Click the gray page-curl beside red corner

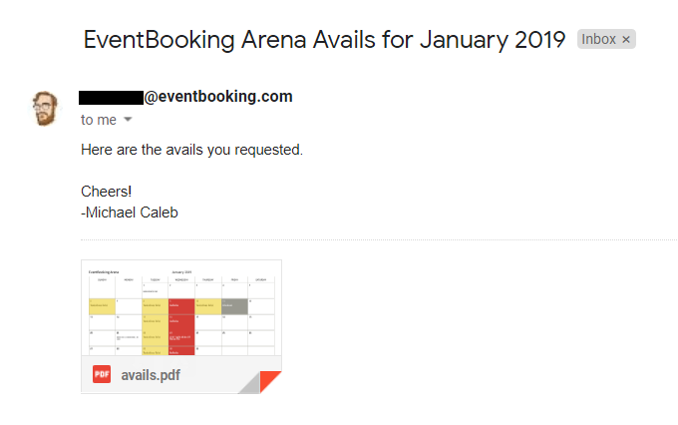[x=249, y=383]
